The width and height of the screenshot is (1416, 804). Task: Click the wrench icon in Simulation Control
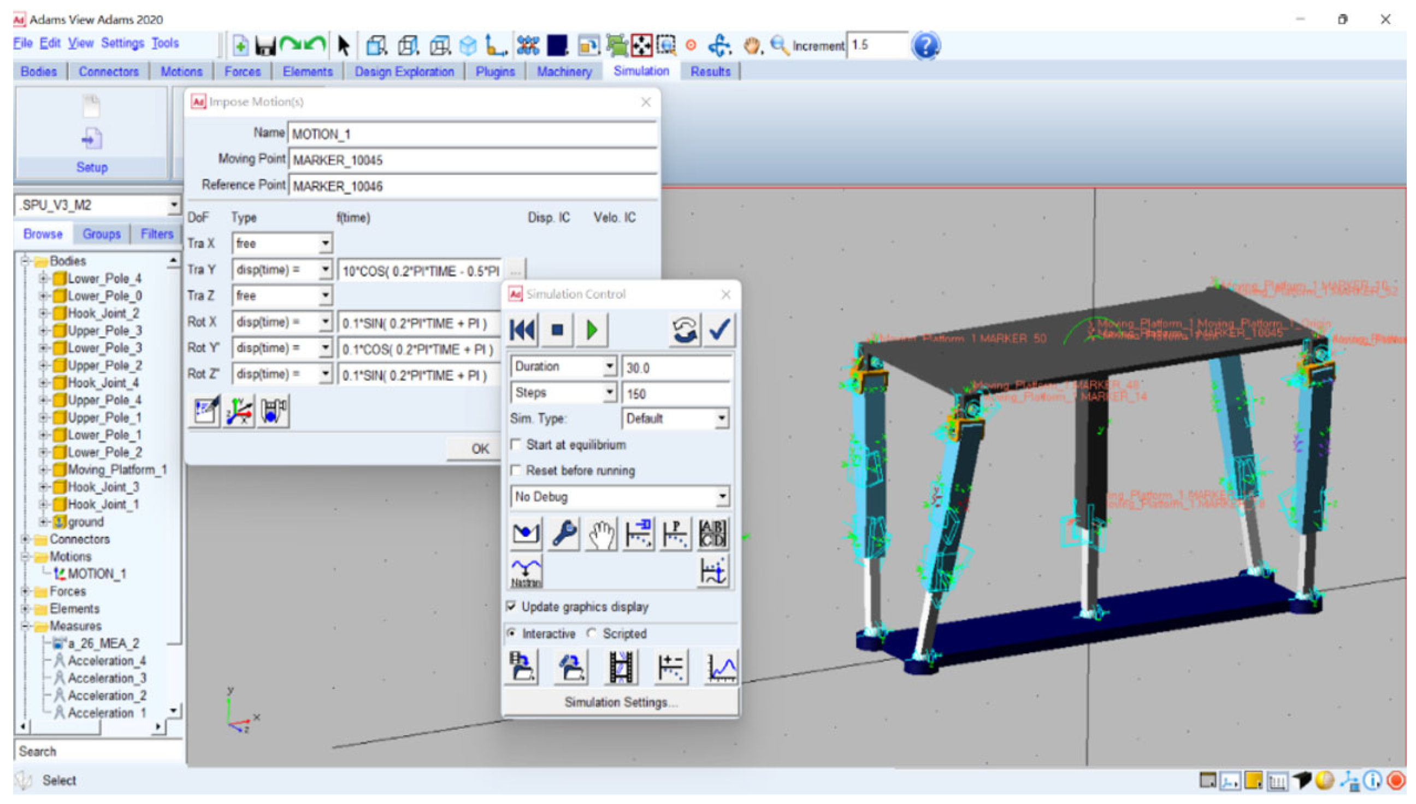pyautogui.click(x=563, y=534)
